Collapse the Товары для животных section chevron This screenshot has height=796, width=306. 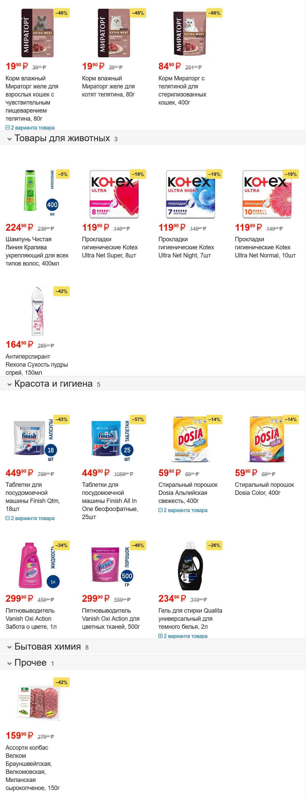click(x=9, y=139)
